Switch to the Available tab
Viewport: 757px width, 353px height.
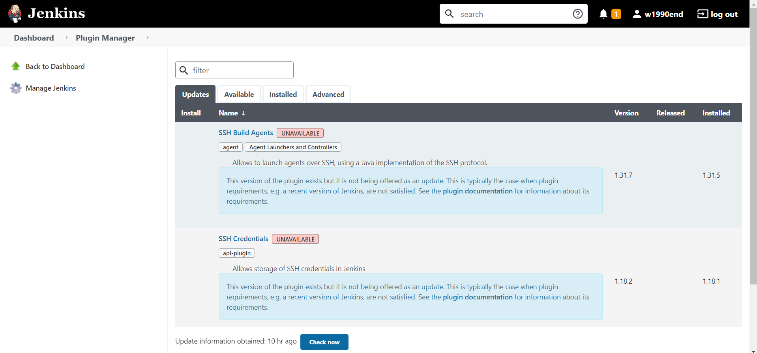(x=239, y=95)
